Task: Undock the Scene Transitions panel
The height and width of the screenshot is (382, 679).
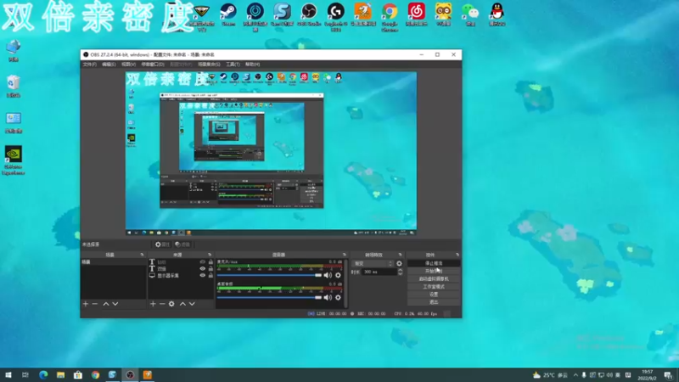Action: [x=400, y=255]
